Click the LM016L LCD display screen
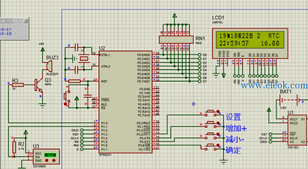Viewport: 308px width, 169px height. click(250, 39)
